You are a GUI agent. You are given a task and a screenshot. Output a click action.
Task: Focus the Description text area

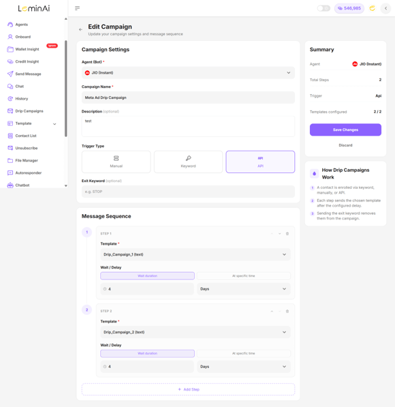click(x=188, y=126)
